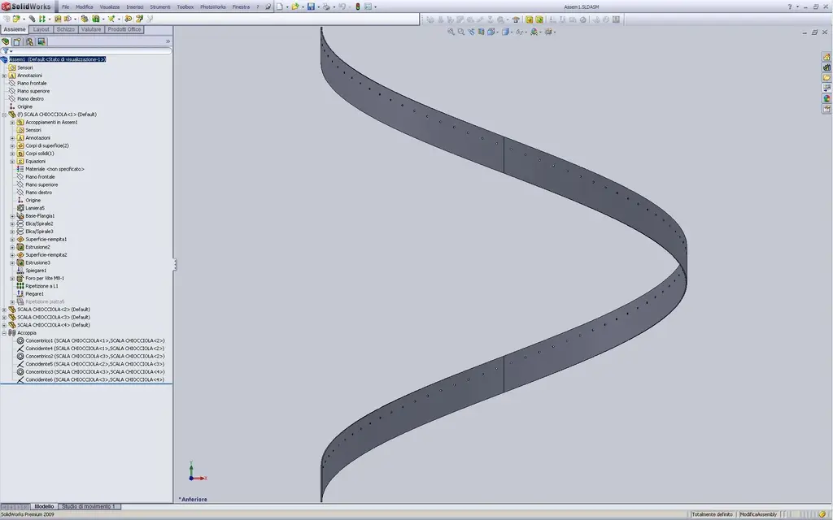Open the Appearances color sphere task pane tab

[x=826, y=98]
